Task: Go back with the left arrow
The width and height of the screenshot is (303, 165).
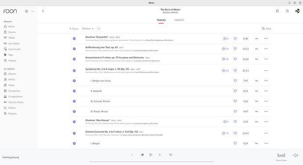Action: point(43,11)
